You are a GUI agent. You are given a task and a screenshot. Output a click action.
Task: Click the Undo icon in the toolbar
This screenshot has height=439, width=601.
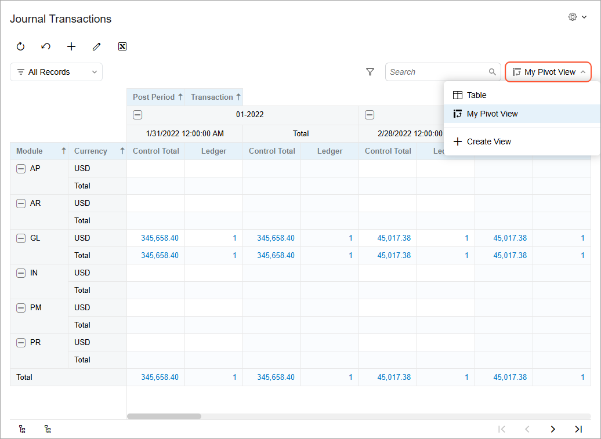[46, 46]
